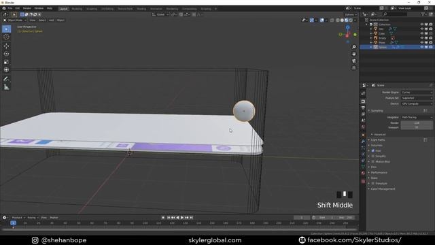Hide the Sphere object in viewport
The width and height of the screenshot is (435, 245).
[x=422, y=47]
